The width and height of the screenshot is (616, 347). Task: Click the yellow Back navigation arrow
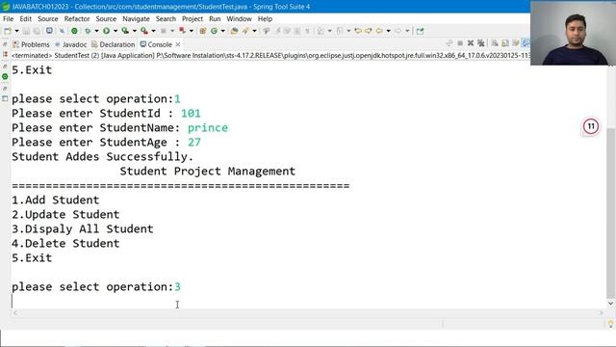[379, 31]
